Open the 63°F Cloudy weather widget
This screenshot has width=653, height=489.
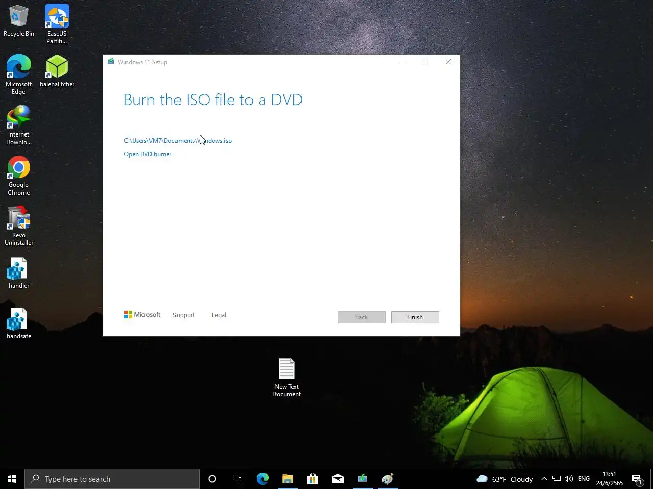(x=505, y=479)
